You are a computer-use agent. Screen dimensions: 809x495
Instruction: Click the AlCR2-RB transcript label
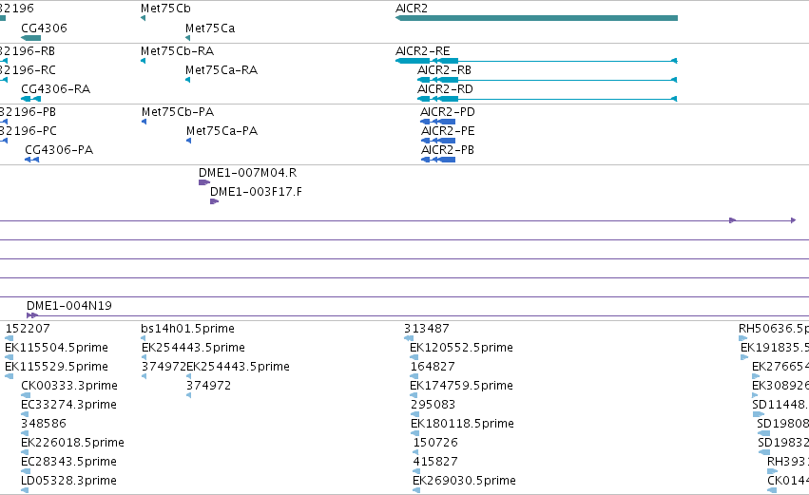(444, 70)
